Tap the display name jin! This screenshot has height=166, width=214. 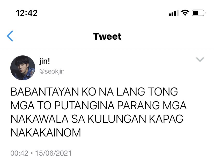45,61
